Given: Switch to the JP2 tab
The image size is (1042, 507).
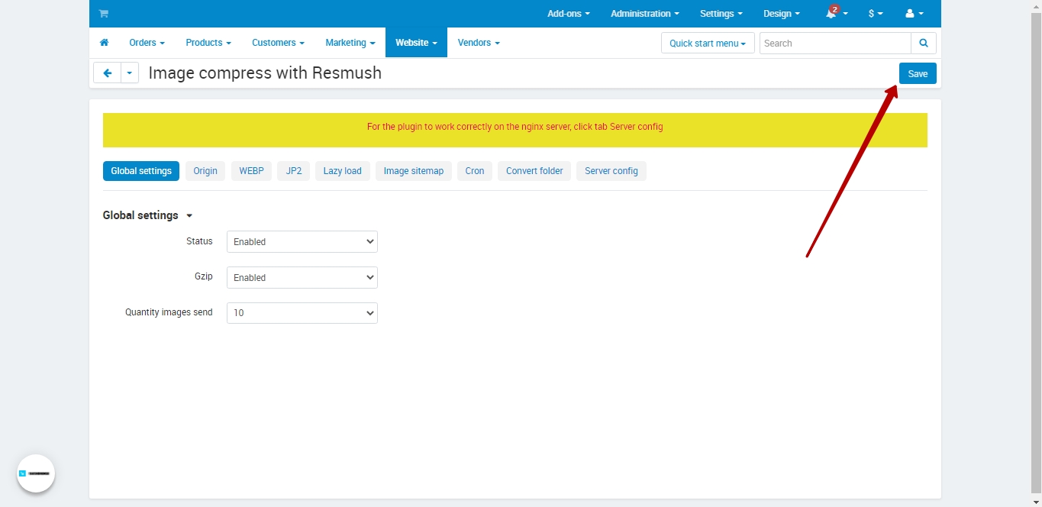Looking at the screenshot, I should coord(294,171).
